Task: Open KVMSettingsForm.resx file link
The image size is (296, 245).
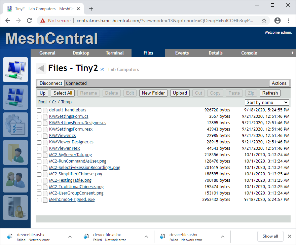Action: coord(71,129)
